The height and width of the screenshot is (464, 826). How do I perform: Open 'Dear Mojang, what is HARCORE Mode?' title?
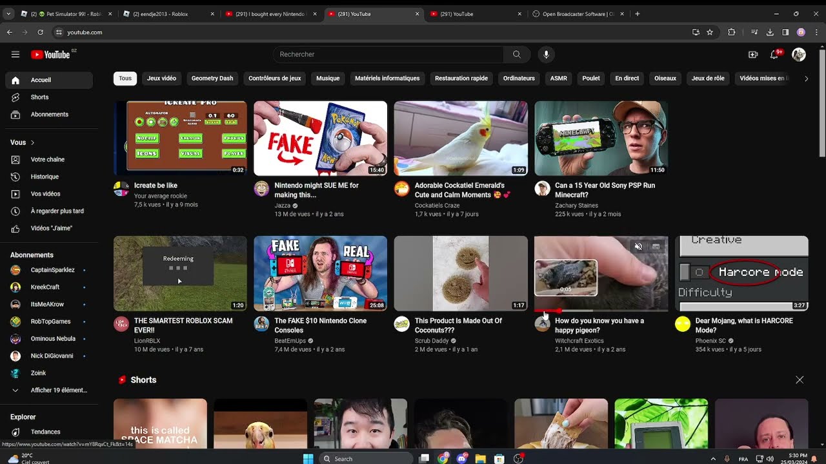click(744, 325)
